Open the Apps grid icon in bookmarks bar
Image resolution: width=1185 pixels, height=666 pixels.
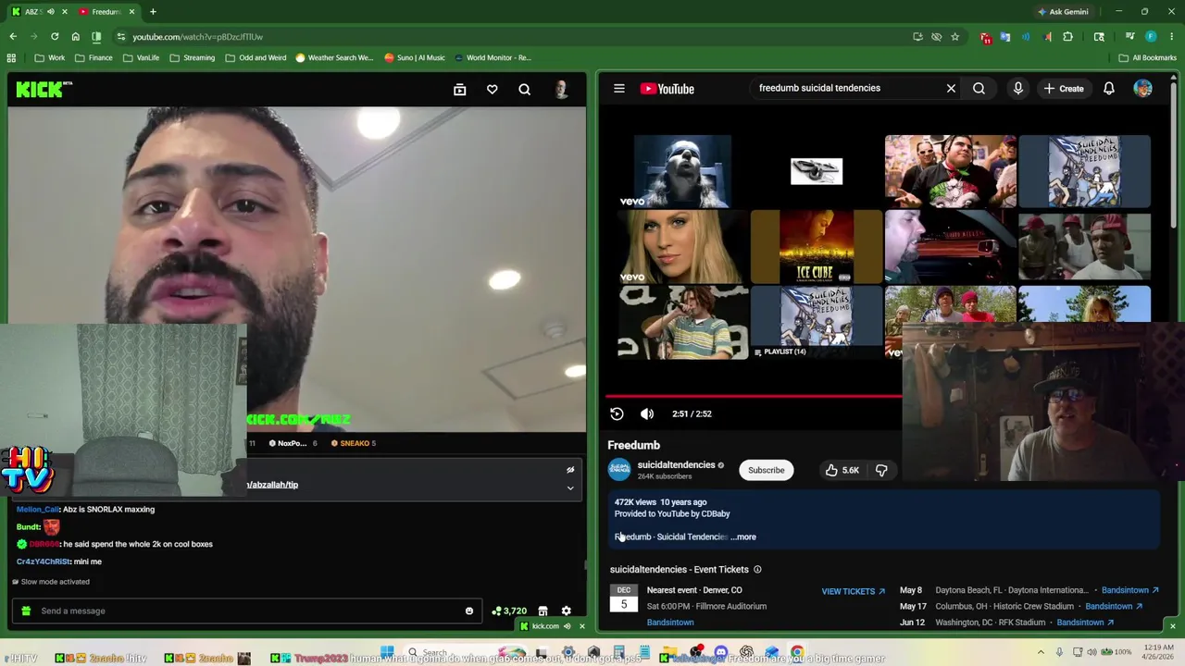(11, 57)
